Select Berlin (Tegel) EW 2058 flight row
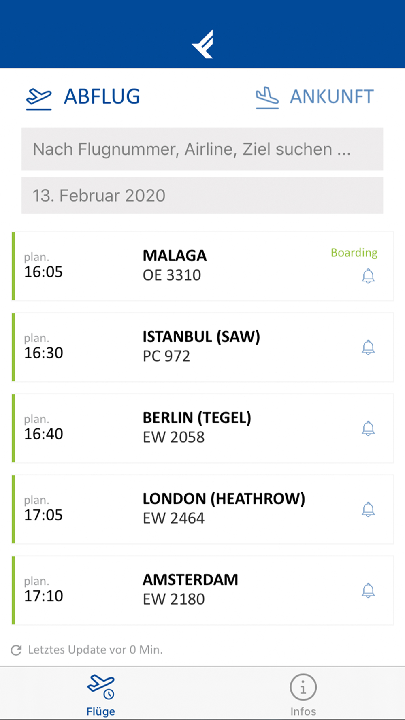 [197, 428]
